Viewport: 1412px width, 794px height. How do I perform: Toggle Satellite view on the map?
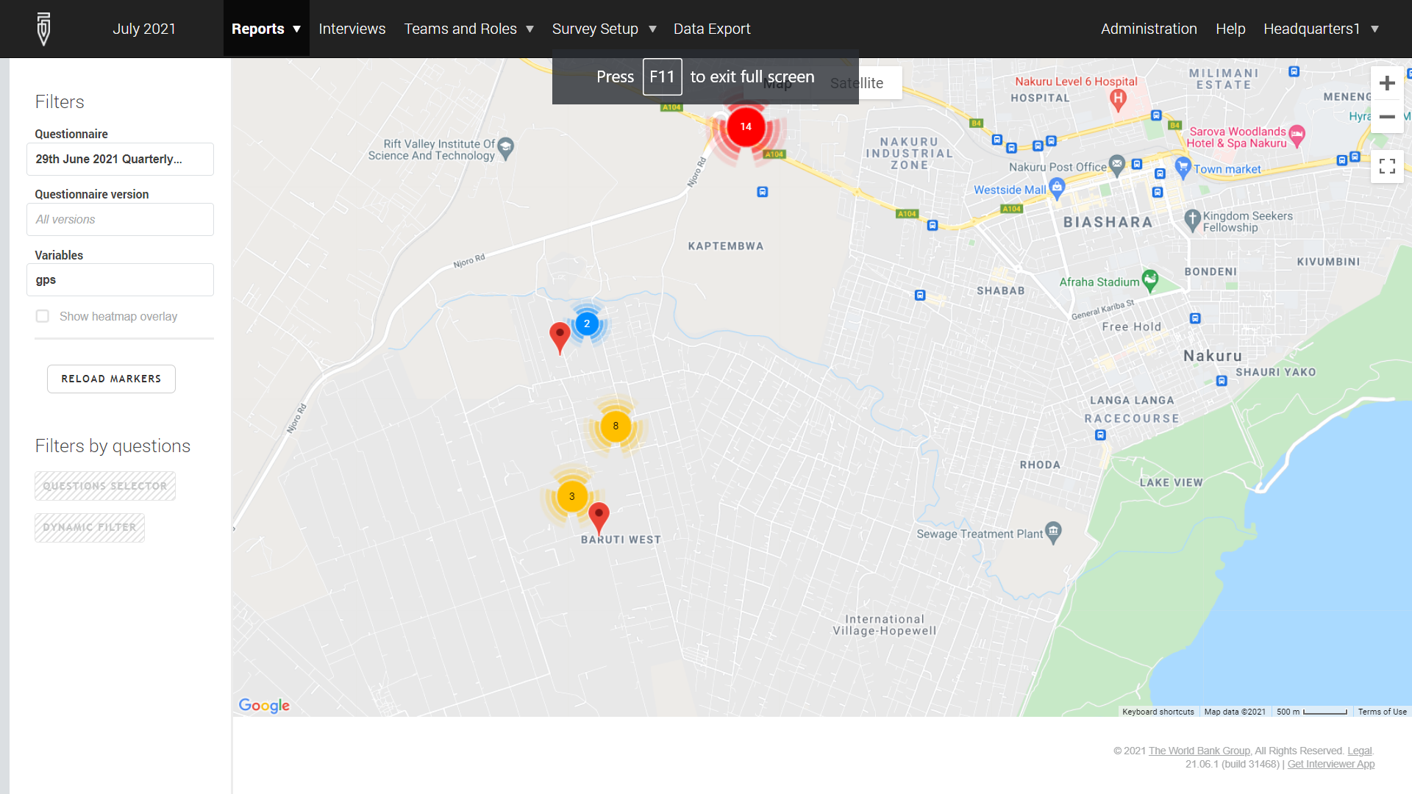(x=859, y=82)
